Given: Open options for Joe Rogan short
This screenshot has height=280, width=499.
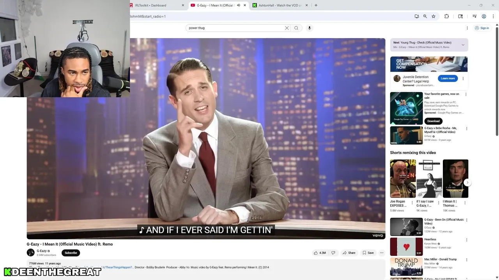Looking at the screenshot, I should tap(412, 203).
